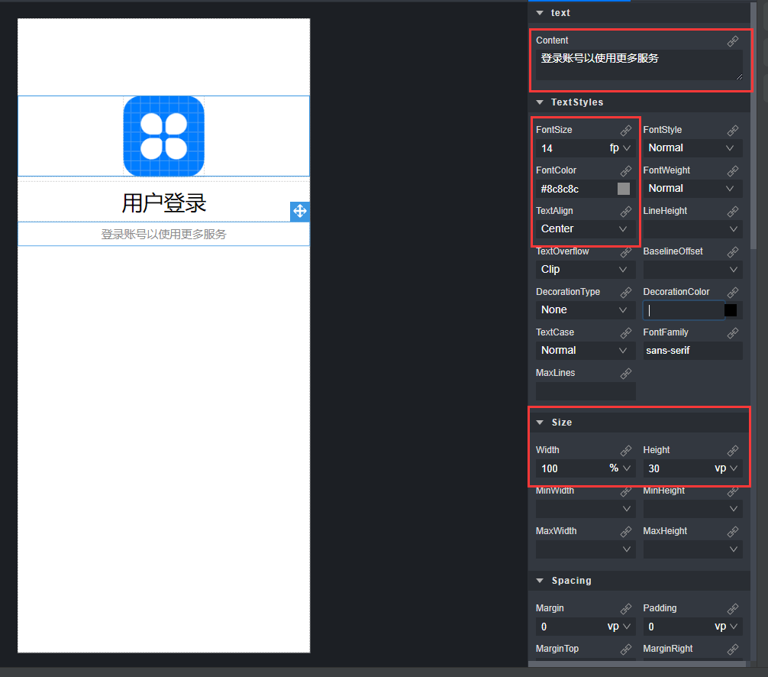Open the FontSize unit dropdown showing fp
This screenshot has height=677, width=768.
622,147
